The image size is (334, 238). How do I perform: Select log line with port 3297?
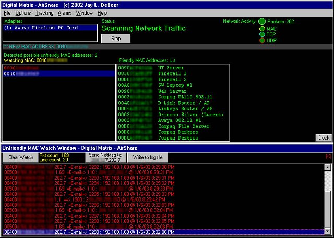(163, 216)
